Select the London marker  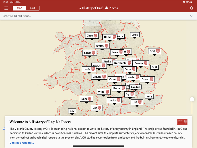pyautogui.click(x=135, y=87)
